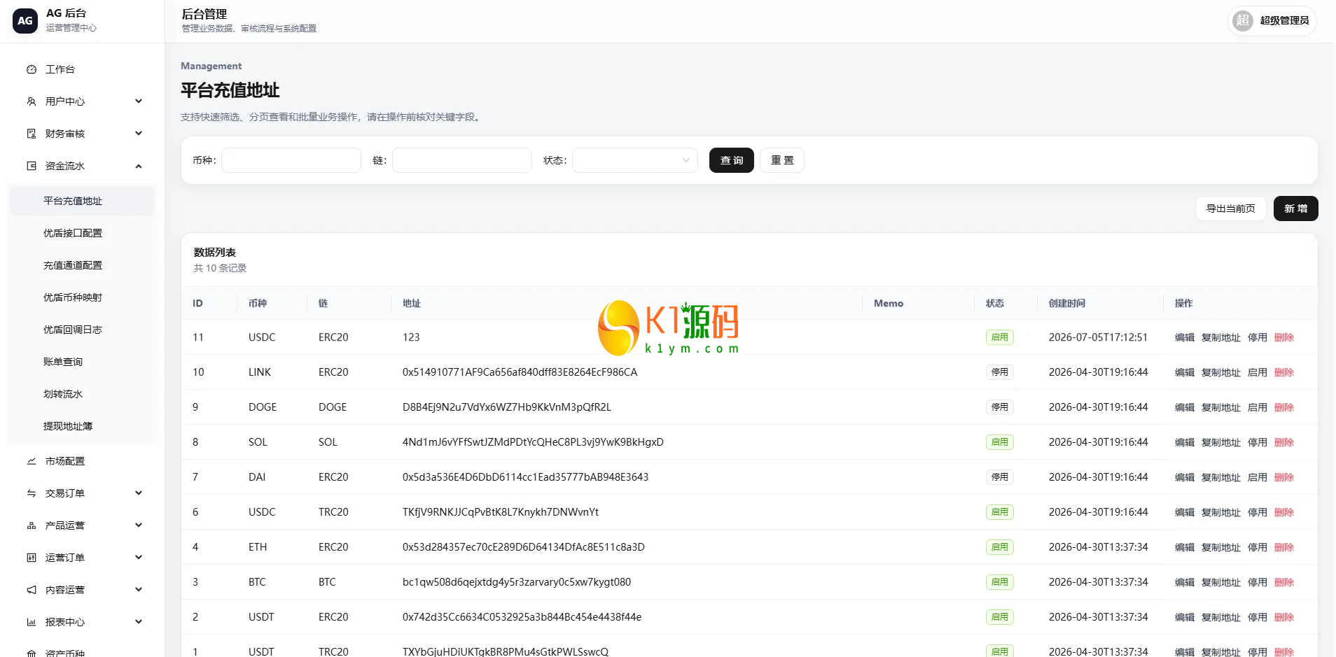Click the AG logo icon

point(25,21)
